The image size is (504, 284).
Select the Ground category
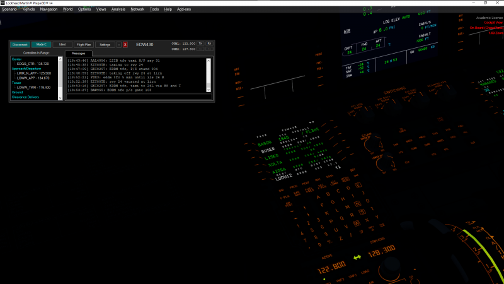pos(18,92)
